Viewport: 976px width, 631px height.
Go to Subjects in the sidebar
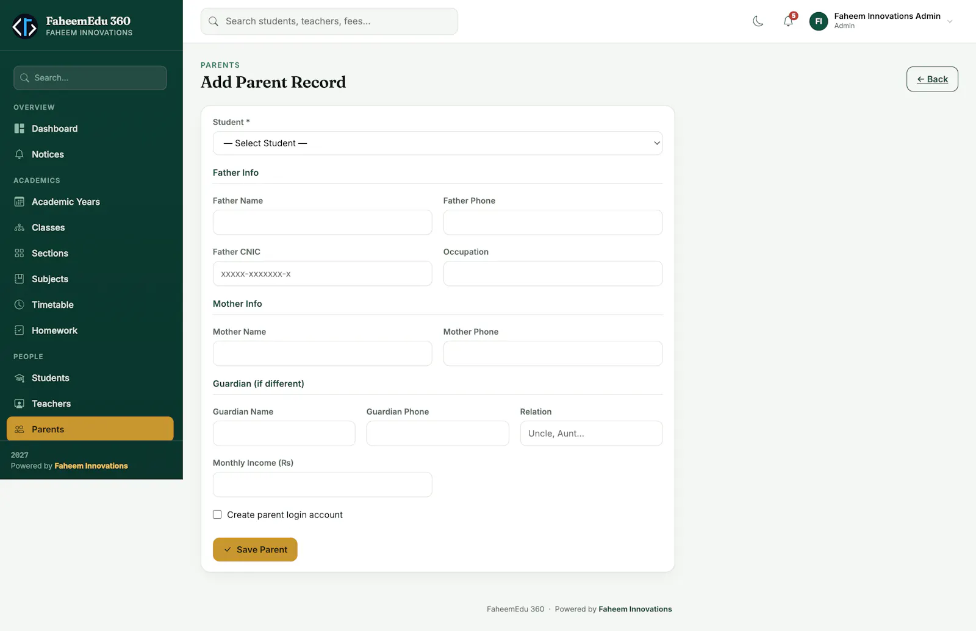click(x=90, y=279)
